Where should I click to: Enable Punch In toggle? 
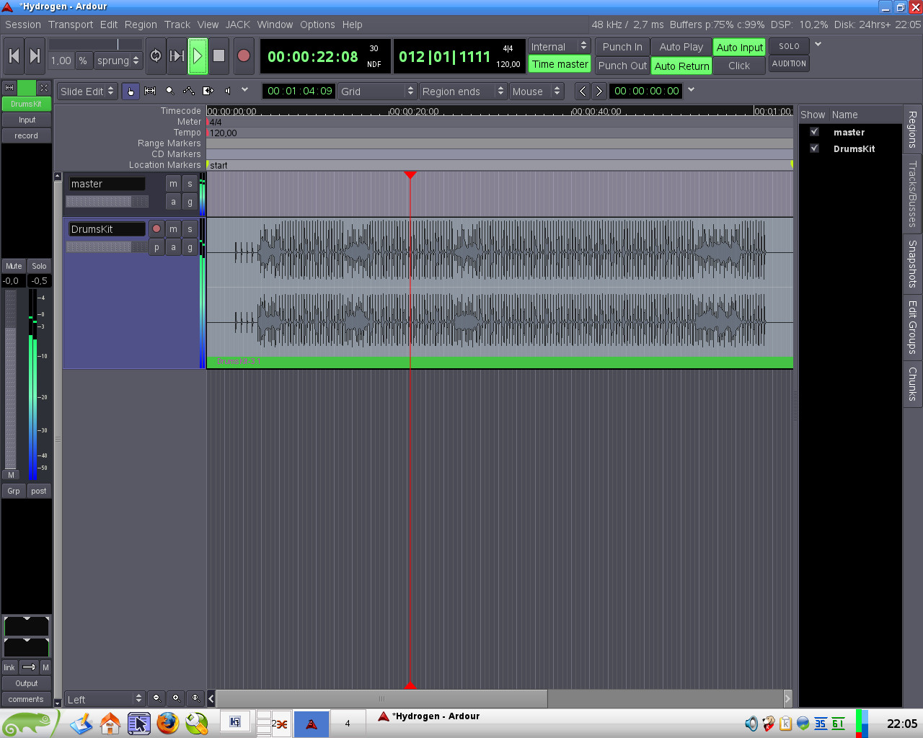pyautogui.click(x=622, y=47)
